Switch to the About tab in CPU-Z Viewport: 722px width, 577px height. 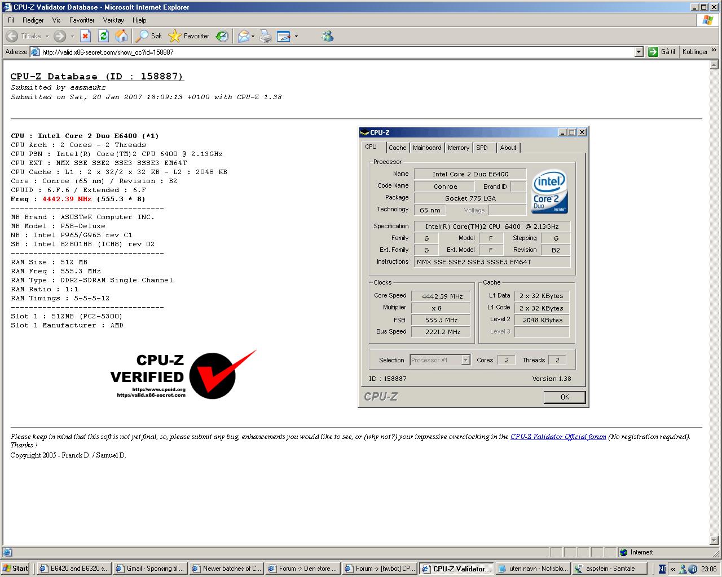pyautogui.click(x=508, y=148)
